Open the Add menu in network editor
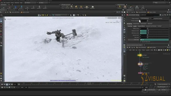The image size is (171, 96). 130,50
